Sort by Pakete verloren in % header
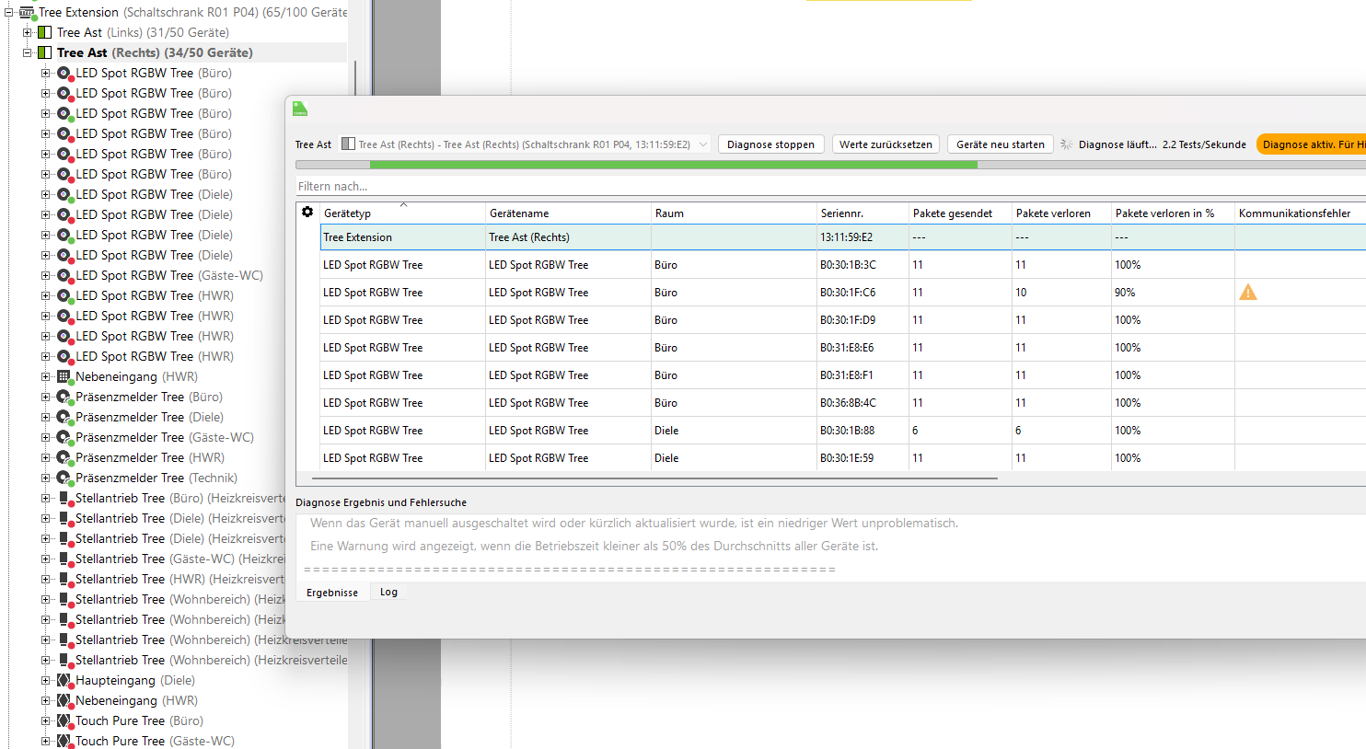This screenshot has height=749, width=1366. [x=1173, y=213]
